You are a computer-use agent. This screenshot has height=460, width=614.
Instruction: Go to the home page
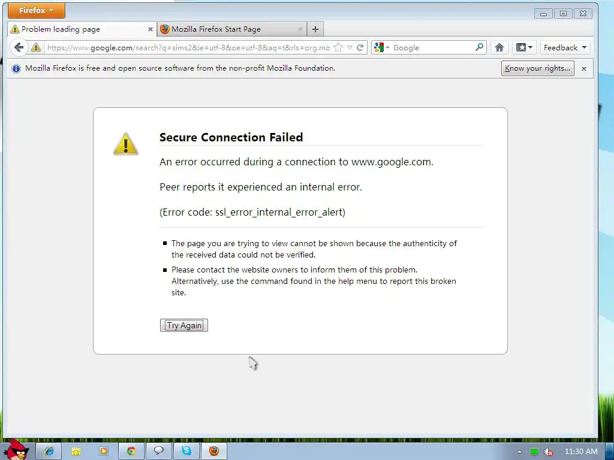[499, 48]
